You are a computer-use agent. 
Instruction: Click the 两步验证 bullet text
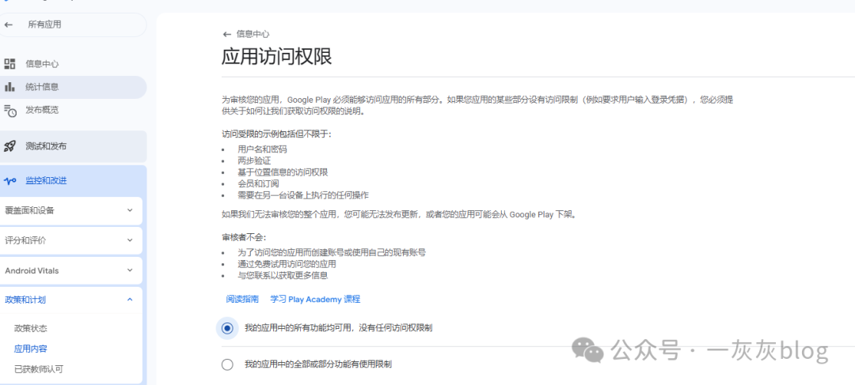click(x=254, y=160)
